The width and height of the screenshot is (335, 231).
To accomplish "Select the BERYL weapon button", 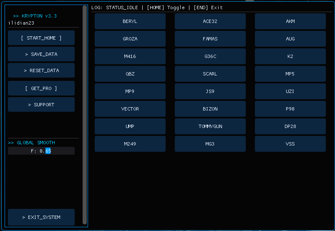I will 130,21.
